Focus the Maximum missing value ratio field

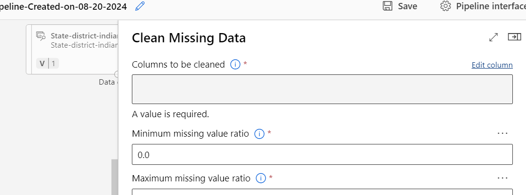click(x=323, y=192)
